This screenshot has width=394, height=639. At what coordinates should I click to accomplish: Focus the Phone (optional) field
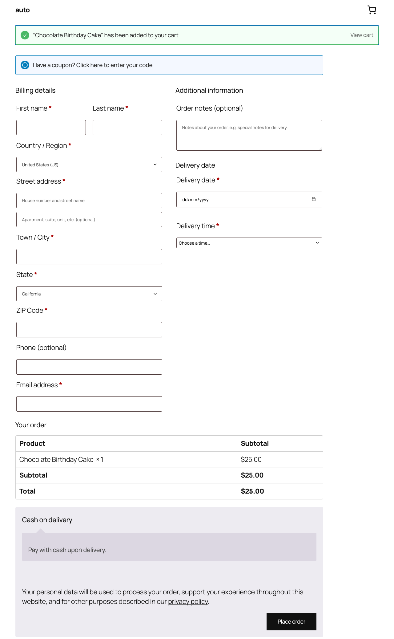click(x=89, y=367)
